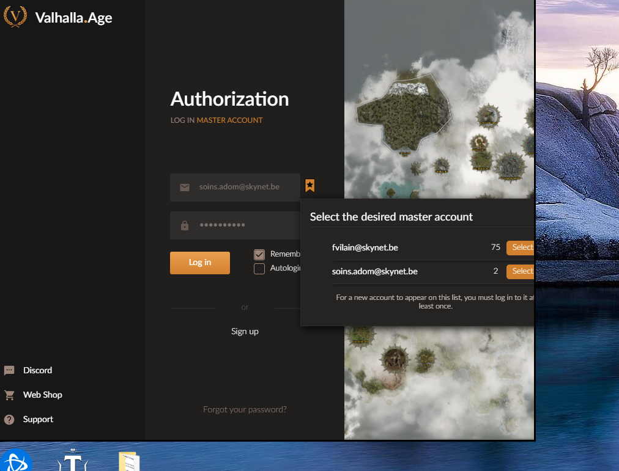
Task: Click the Sign up link
Action: click(245, 331)
